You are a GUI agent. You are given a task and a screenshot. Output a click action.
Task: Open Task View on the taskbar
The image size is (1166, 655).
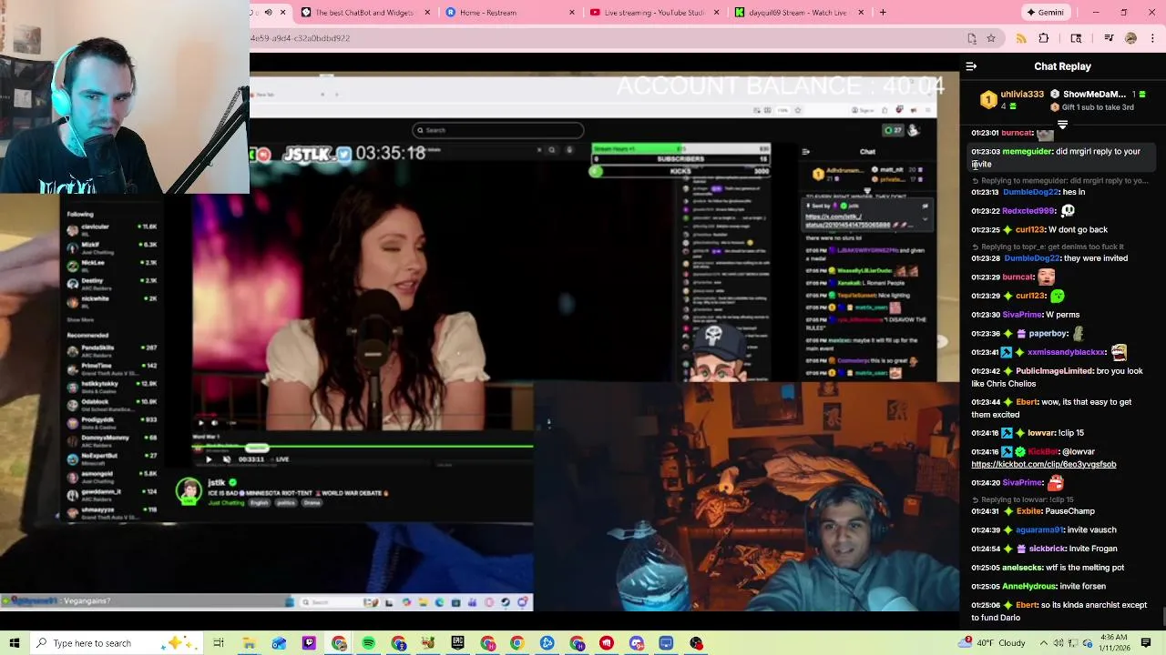pyautogui.click(x=219, y=643)
